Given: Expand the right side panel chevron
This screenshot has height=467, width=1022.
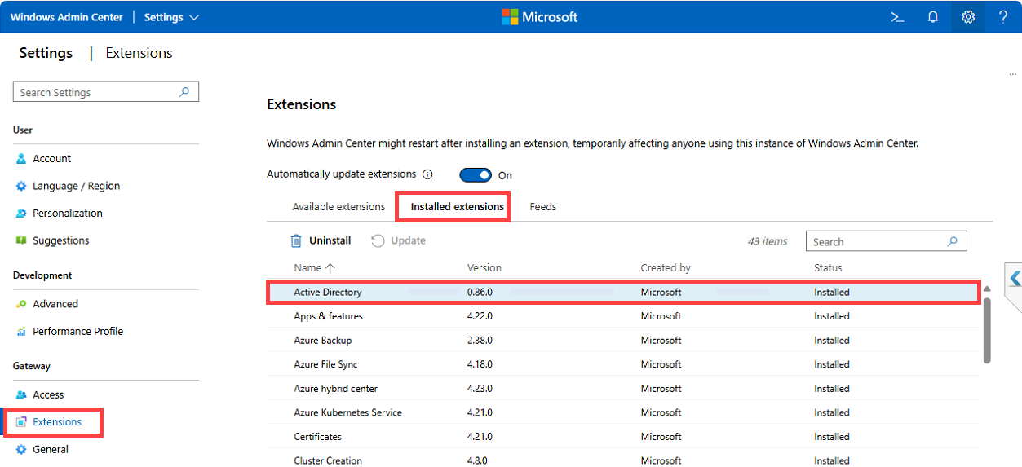Looking at the screenshot, I should (x=1015, y=279).
